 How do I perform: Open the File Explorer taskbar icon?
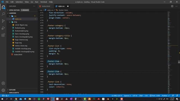tap(30, 99)
